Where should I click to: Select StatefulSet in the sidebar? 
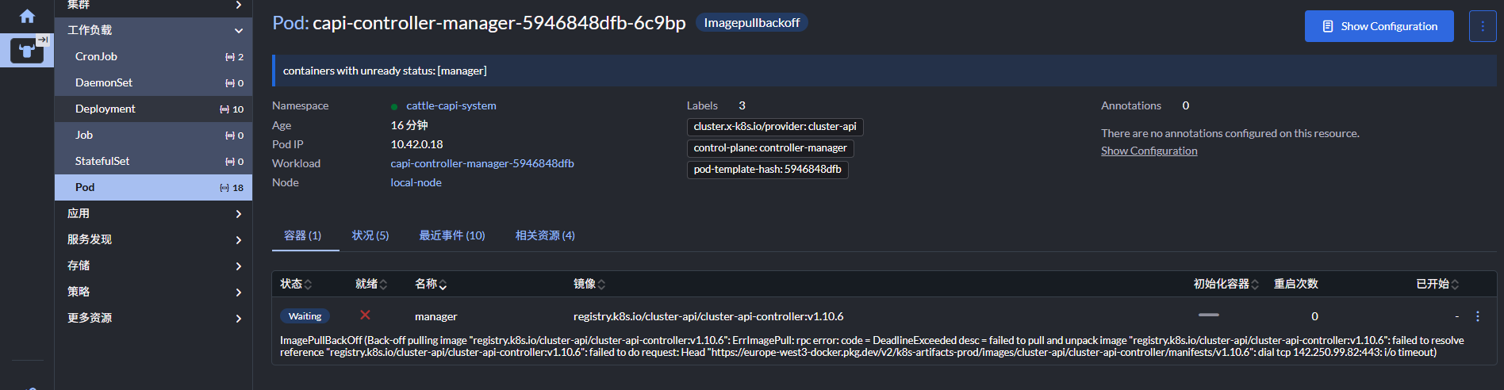point(102,161)
